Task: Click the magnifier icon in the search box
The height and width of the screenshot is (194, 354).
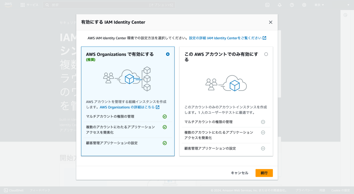Action: [47, 5]
